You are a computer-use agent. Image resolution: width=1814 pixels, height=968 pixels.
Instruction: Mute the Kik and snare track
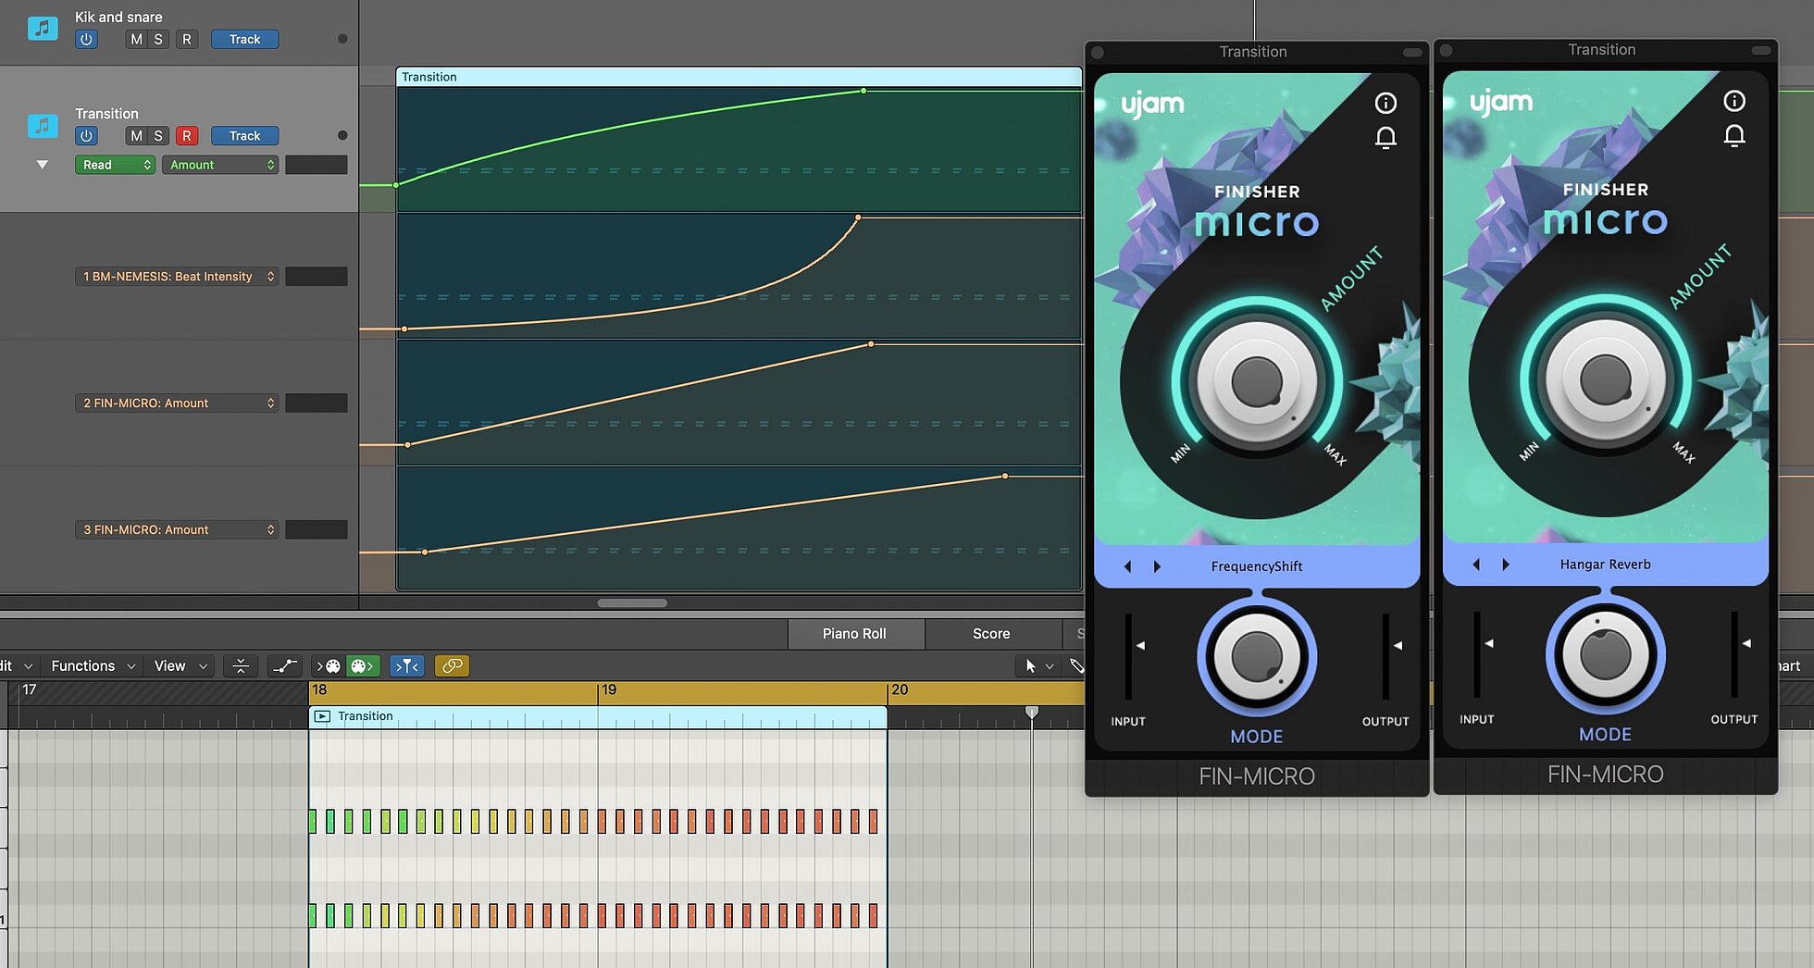[136, 39]
